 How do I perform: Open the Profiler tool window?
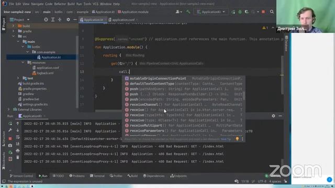pyautogui.click(x=116, y=176)
